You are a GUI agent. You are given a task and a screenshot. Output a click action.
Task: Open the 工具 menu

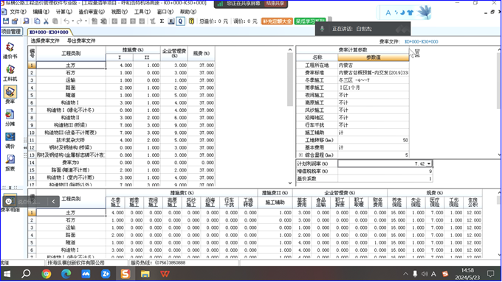pos(142,12)
